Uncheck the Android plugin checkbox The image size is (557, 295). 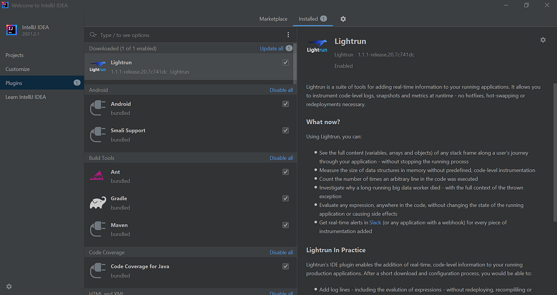click(x=286, y=104)
